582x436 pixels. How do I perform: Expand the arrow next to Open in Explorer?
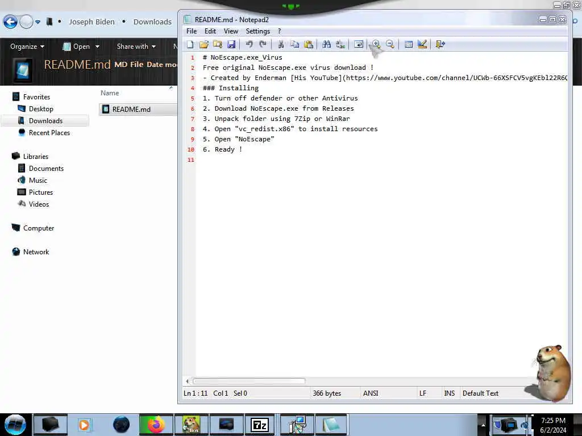coord(97,47)
